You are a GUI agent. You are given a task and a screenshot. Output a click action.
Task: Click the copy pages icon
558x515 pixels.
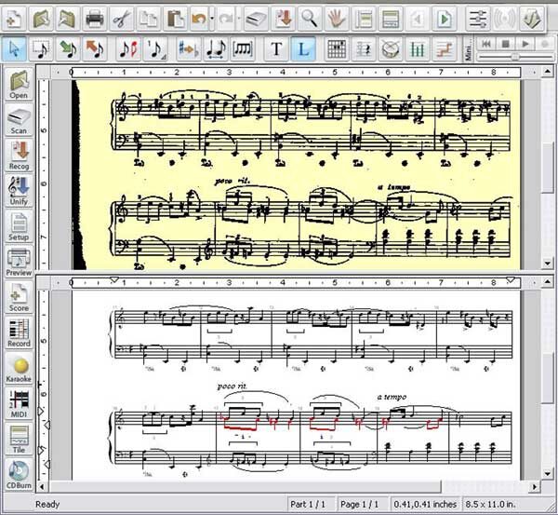(x=149, y=19)
